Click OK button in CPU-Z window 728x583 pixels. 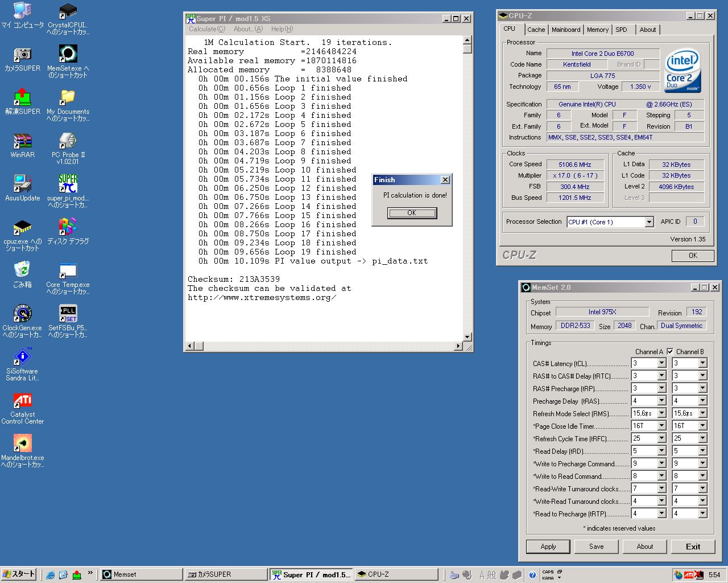[693, 256]
